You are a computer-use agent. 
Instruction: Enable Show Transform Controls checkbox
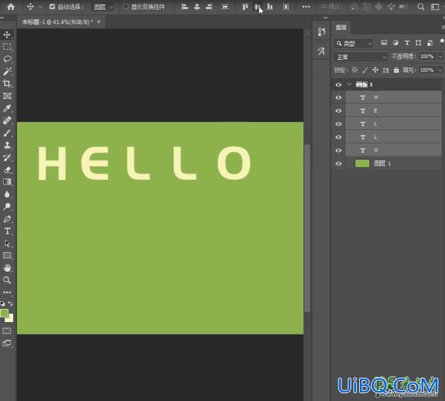[126, 6]
